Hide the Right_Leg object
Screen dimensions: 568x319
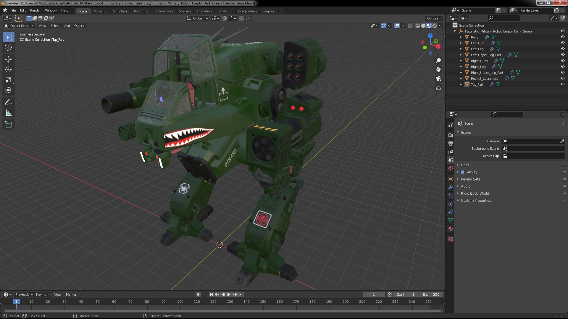click(x=563, y=66)
